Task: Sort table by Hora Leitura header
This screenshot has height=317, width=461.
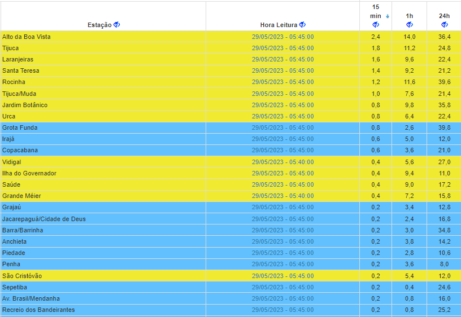Action: coord(279,25)
